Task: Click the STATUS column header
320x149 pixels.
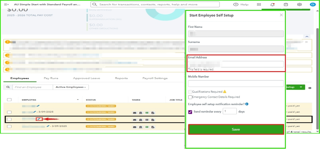Action: pos(91,100)
